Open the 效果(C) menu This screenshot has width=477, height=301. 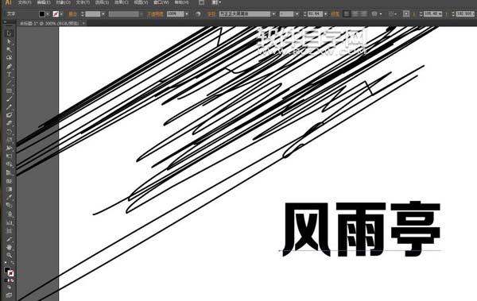click(122, 2)
